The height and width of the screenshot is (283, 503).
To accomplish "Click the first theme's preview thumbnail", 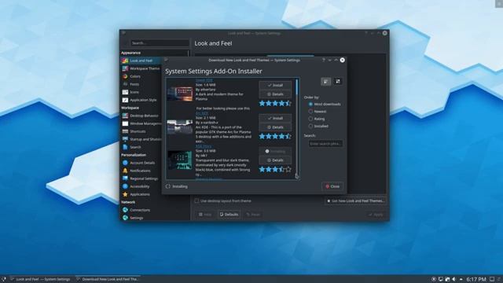I will [180, 94].
